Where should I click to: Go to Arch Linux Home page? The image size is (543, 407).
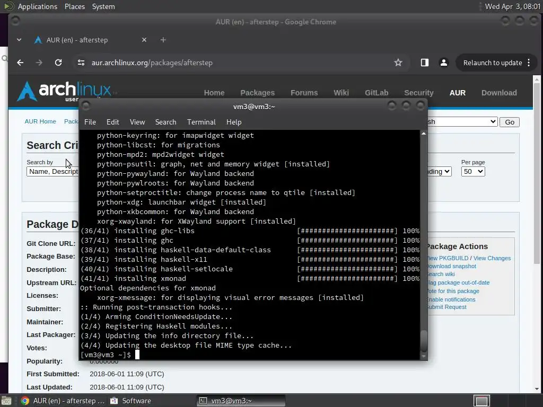click(x=214, y=93)
